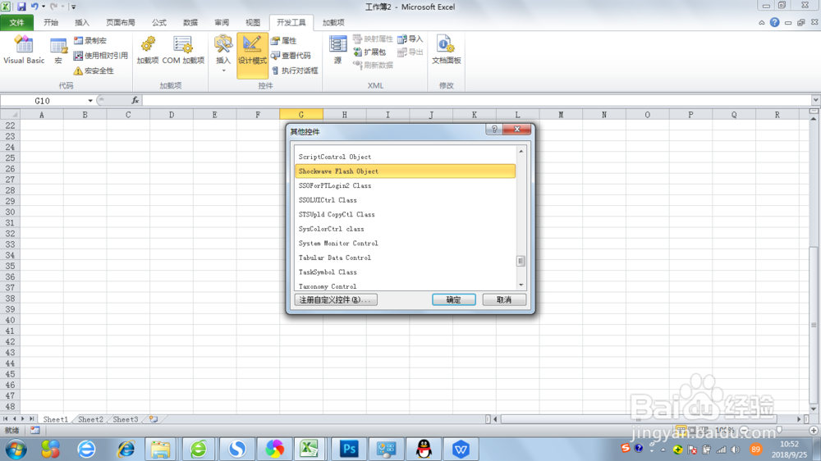This screenshot has width=821, height=461.
Task: Switch to the View (视图) tab
Action: pyautogui.click(x=253, y=22)
